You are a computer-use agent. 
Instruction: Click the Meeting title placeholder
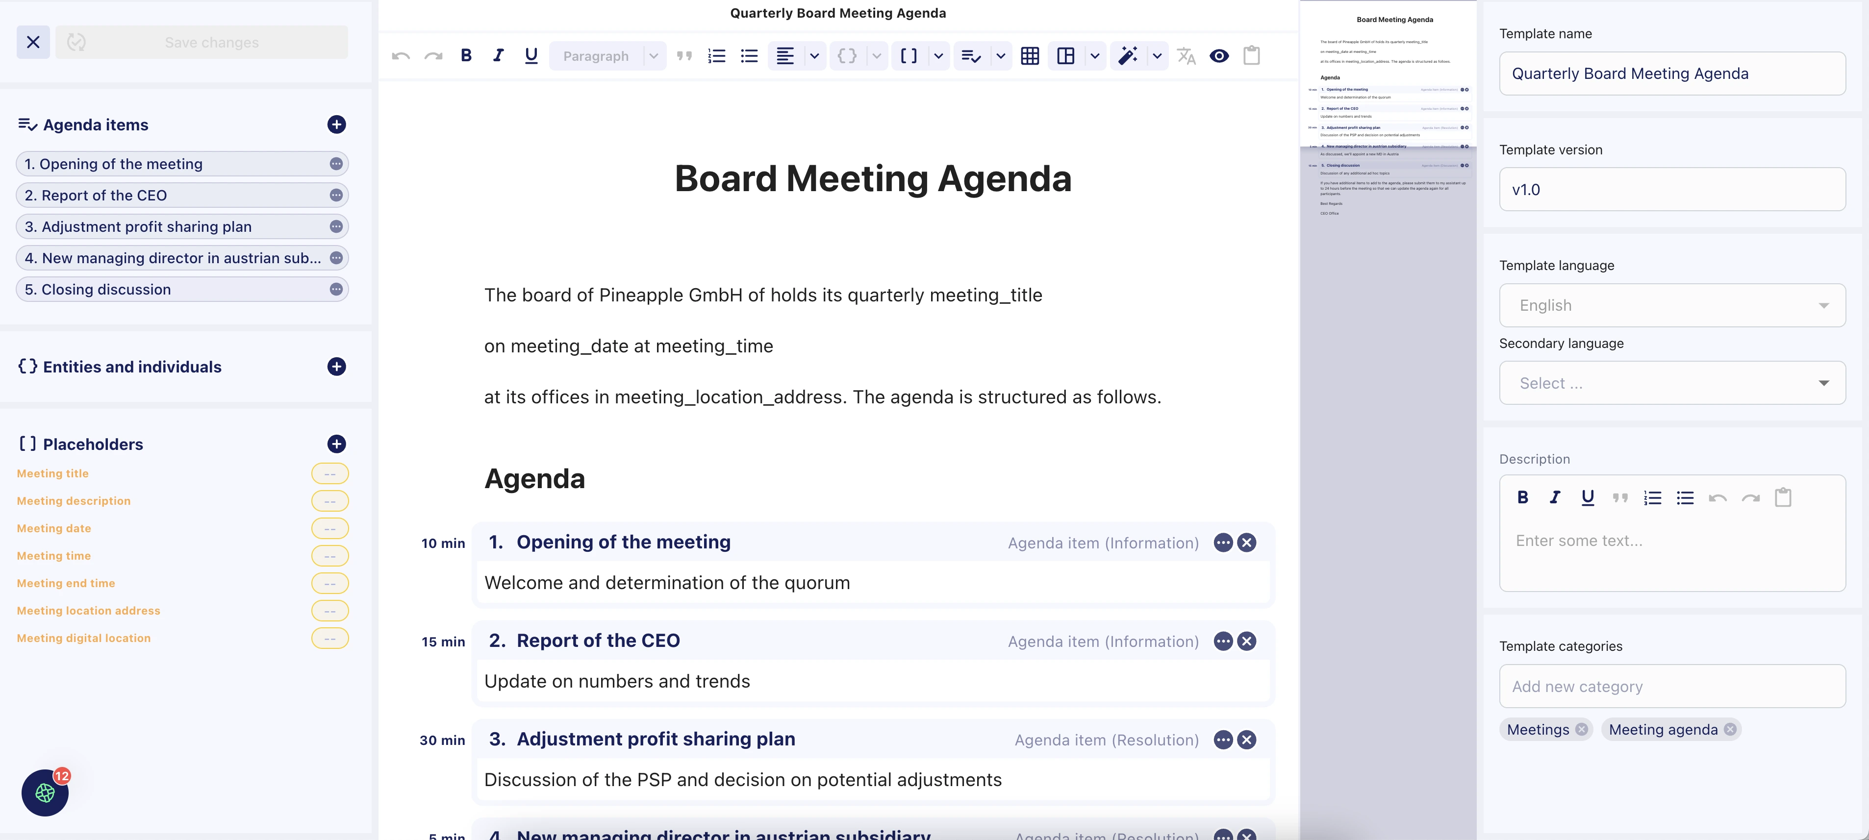(x=53, y=474)
